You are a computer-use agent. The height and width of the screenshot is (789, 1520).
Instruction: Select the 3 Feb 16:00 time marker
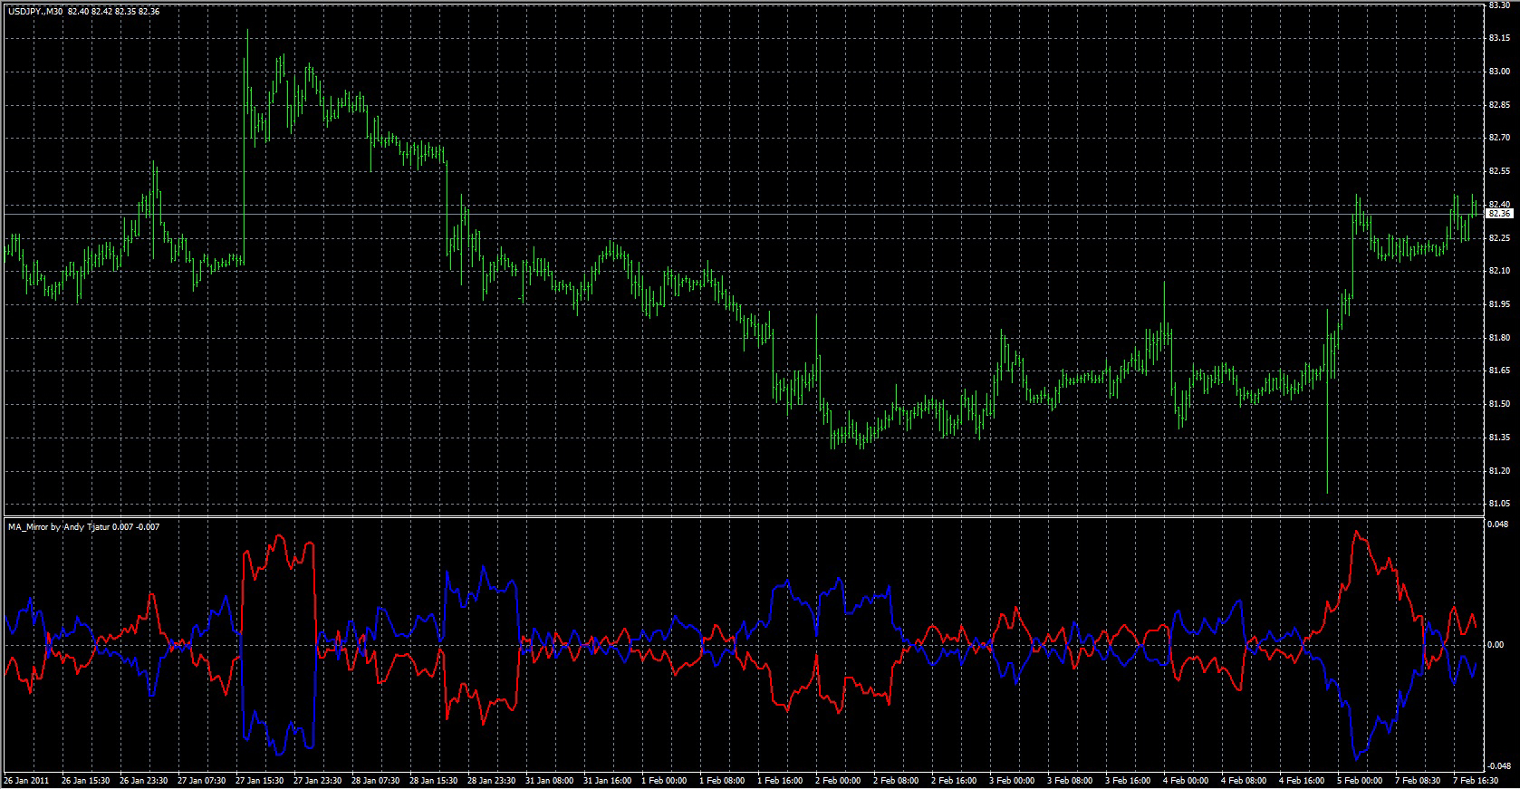[1128, 780]
